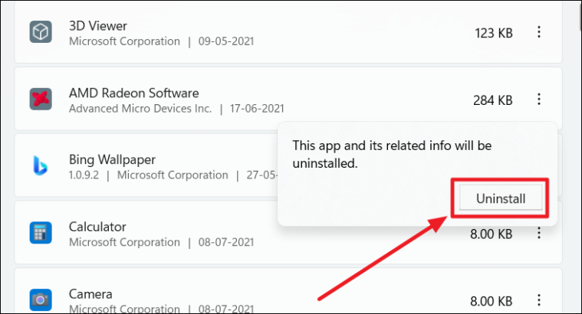
Task: Click the uninstall confirmation message text
Action: [392, 154]
